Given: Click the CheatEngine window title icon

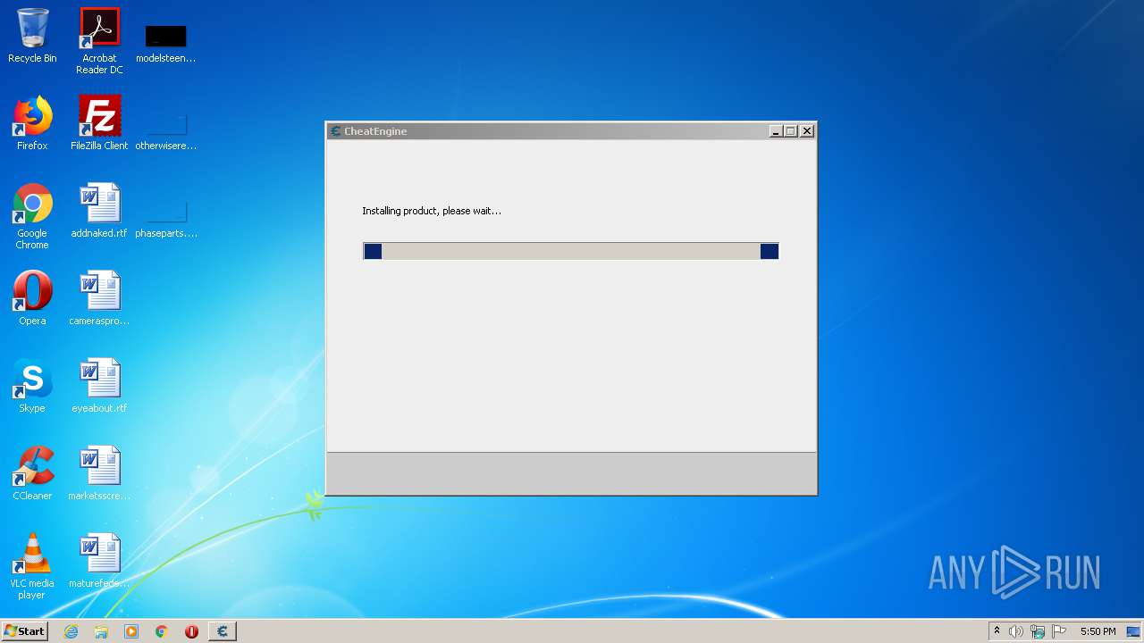Looking at the screenshot, I should pyautogui.click(x=336, y=131).
